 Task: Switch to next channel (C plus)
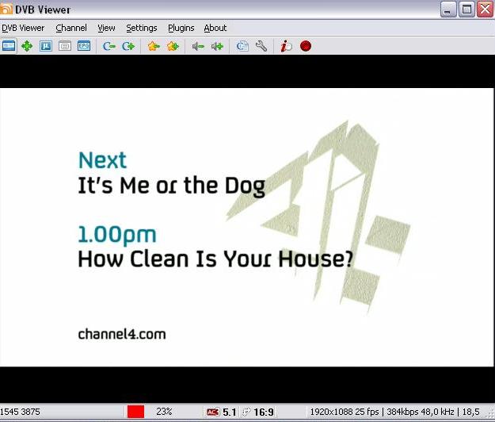tap(128, 47)
